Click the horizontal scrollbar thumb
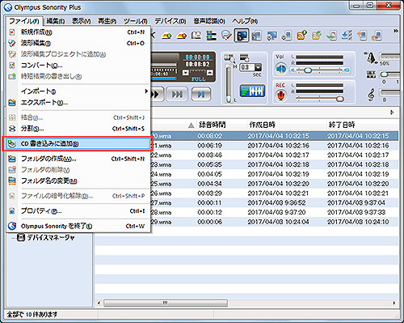This screenshot has width=404, height=323. [x=166, y=303]
